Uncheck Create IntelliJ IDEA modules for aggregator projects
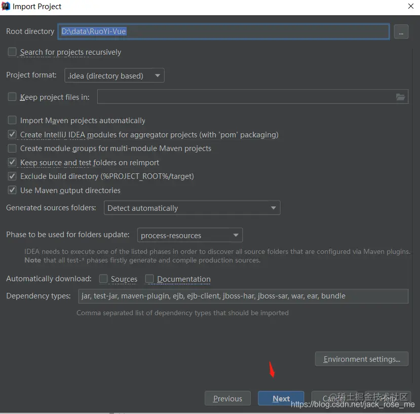420x414 pixels. (x=12, y=134)
